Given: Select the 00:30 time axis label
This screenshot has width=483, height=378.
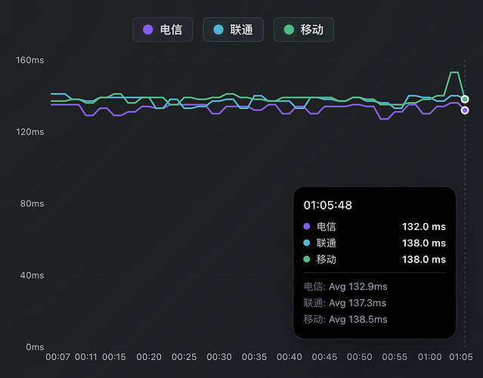Looking at the screenshot, I should (x=219, y=357).
